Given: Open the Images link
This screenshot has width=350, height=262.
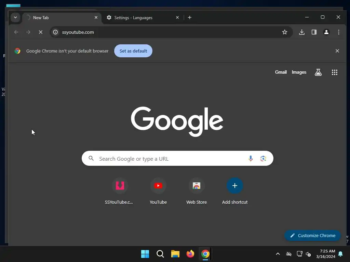Looking at the screenshot, I should click(x=299, y=72).
